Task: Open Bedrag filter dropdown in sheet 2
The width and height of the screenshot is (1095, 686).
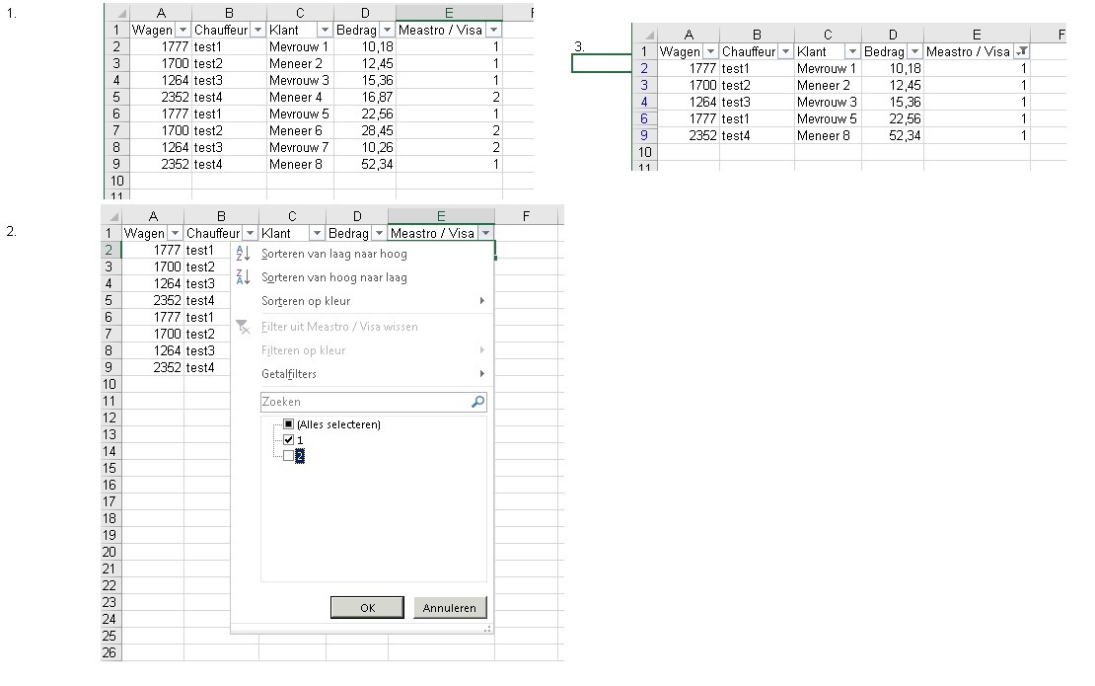Action: [x=379, y=233]
